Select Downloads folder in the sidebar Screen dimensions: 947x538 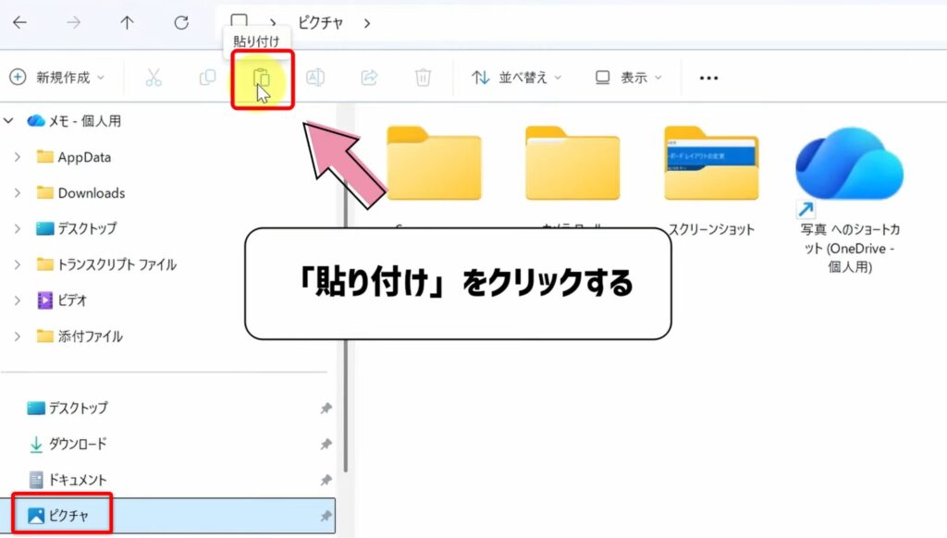coord(91,193)
